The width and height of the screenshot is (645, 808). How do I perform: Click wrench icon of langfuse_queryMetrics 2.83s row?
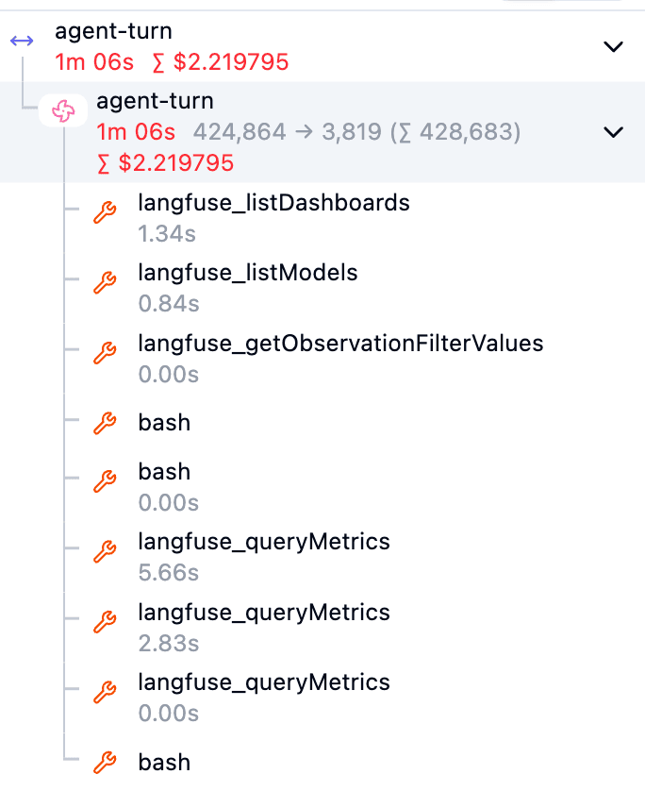tap(105, 621)
